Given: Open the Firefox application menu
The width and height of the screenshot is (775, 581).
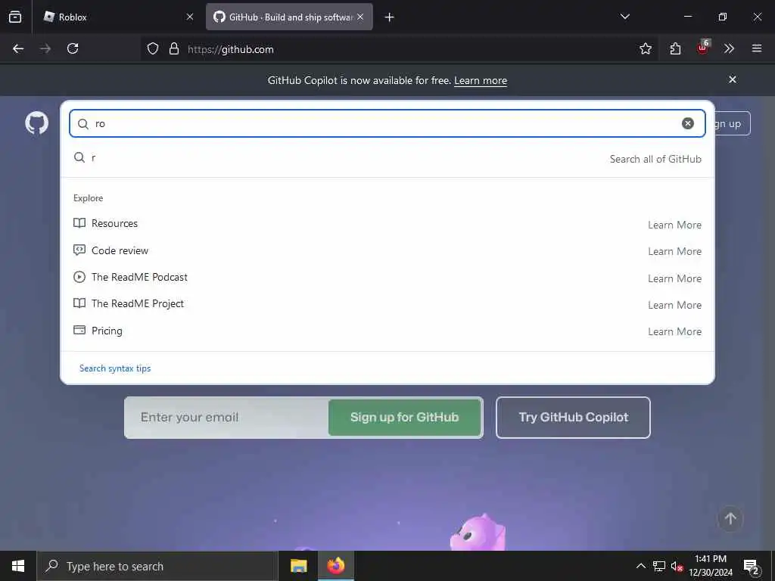Looking at the screenshot, I should pyautogui.click(x=757, y=48).
